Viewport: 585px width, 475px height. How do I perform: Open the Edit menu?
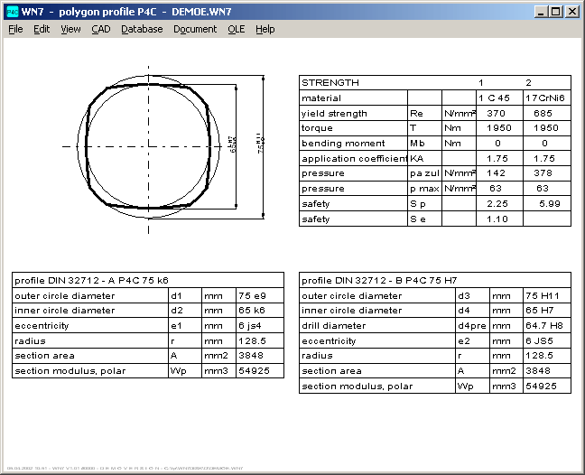[x=42, y=29]
